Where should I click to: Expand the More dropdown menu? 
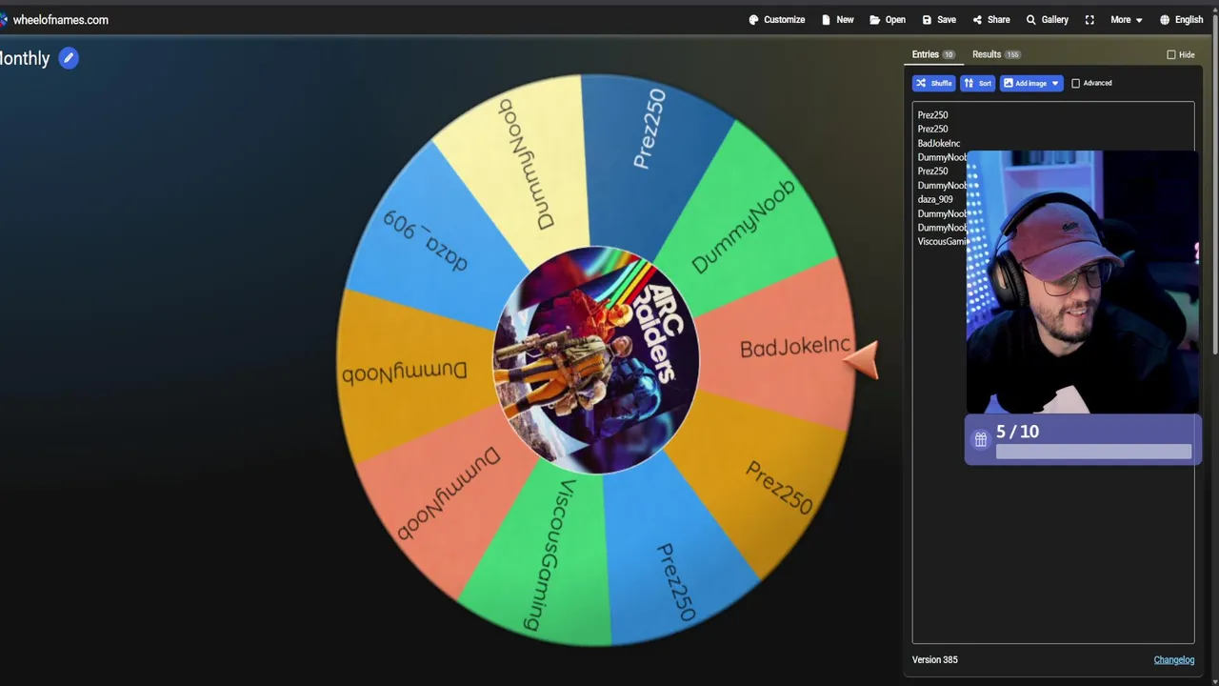coord(1126,19)
